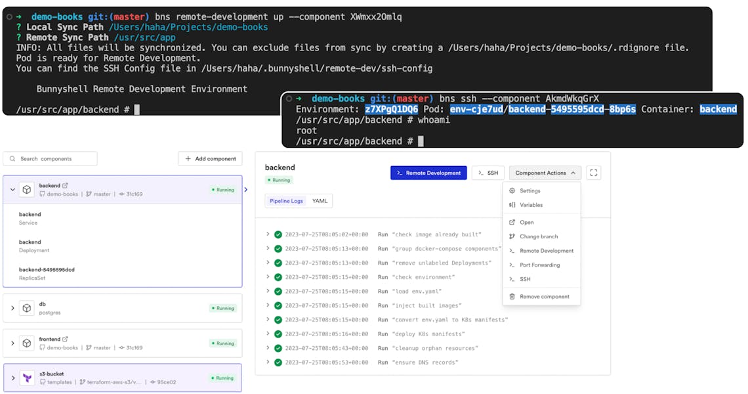Expand the "deploy K8s manifests" log entry
The width and height of the screenshot is (748, 394).
(268, 334)
